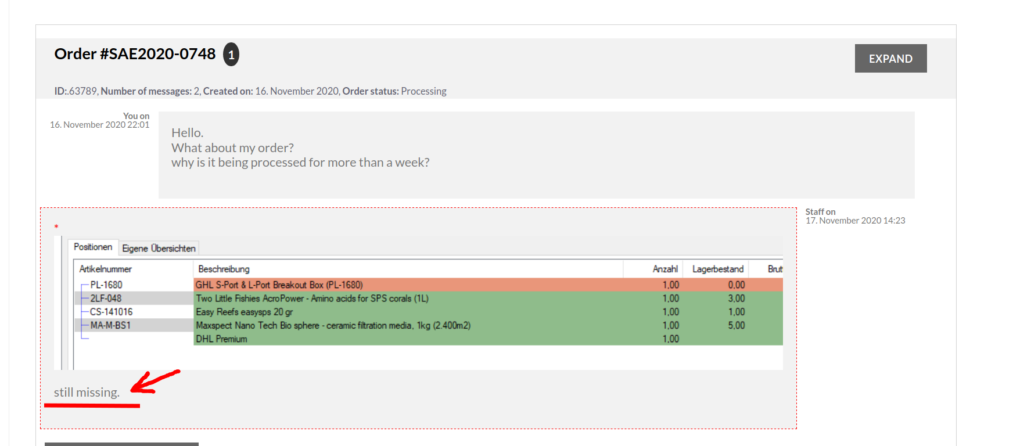Select tree item CS-141016
The height and width of the screenshot is (446, 1013).
point(111,312)
